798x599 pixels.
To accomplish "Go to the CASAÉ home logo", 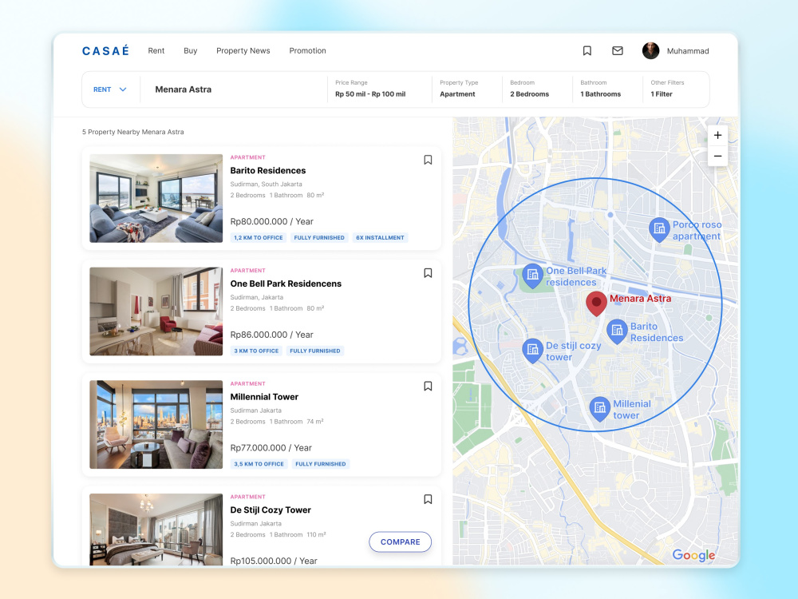I will pyautogui.click(x=105, y=51).
